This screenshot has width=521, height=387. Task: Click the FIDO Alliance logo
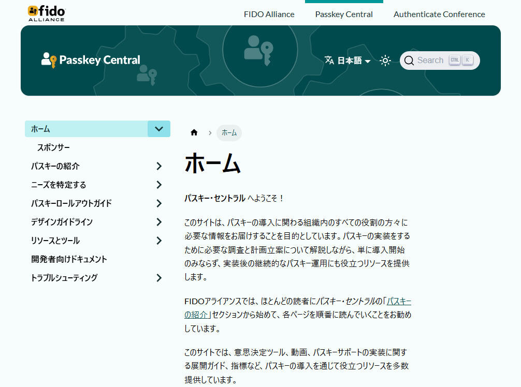pyautogui.click(x=47, y=13)
